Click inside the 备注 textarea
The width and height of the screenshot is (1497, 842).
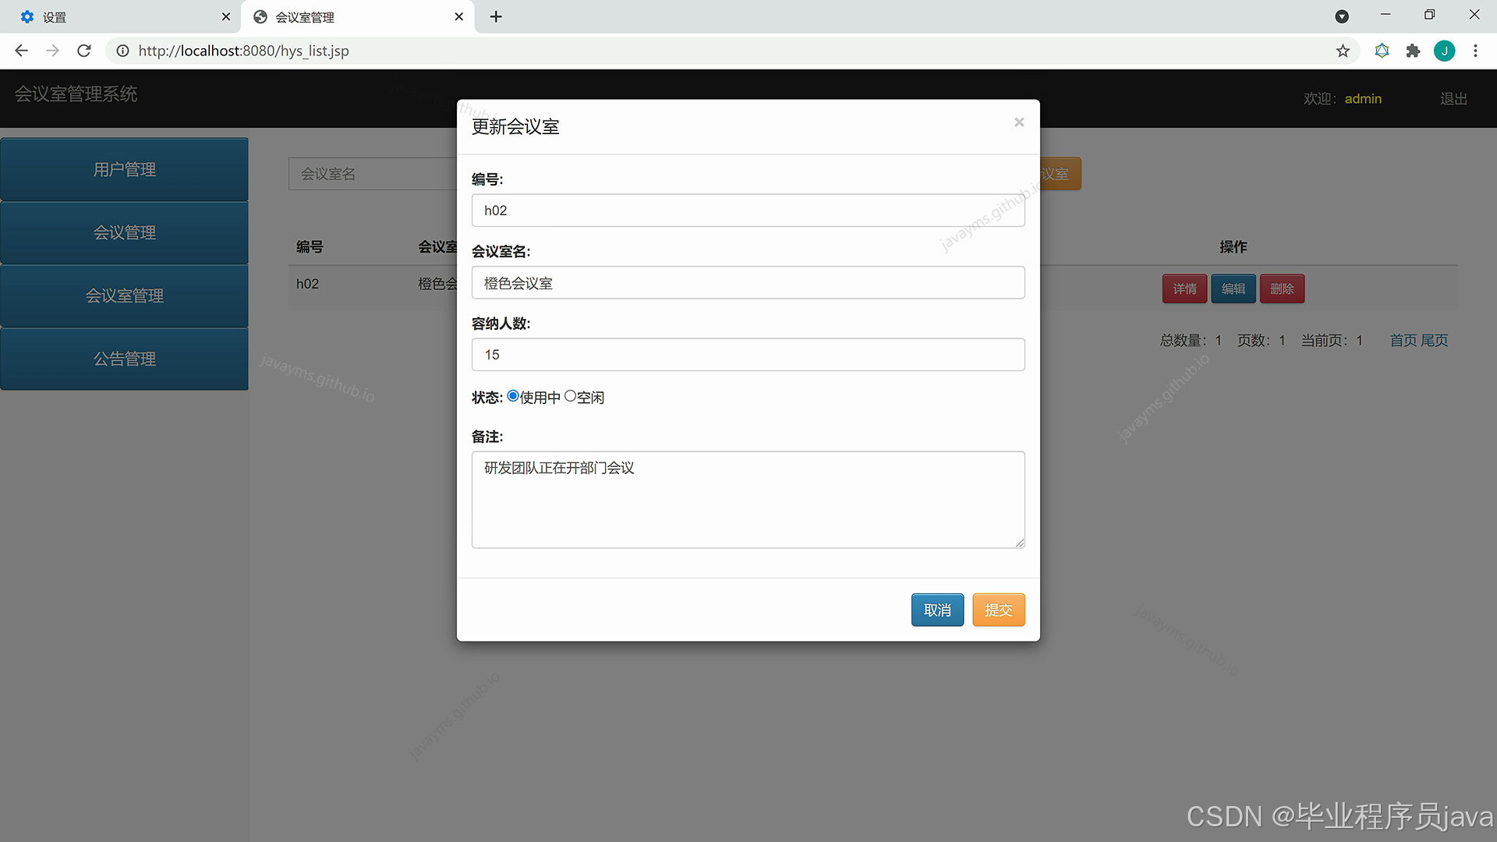[x=748, y=500]
